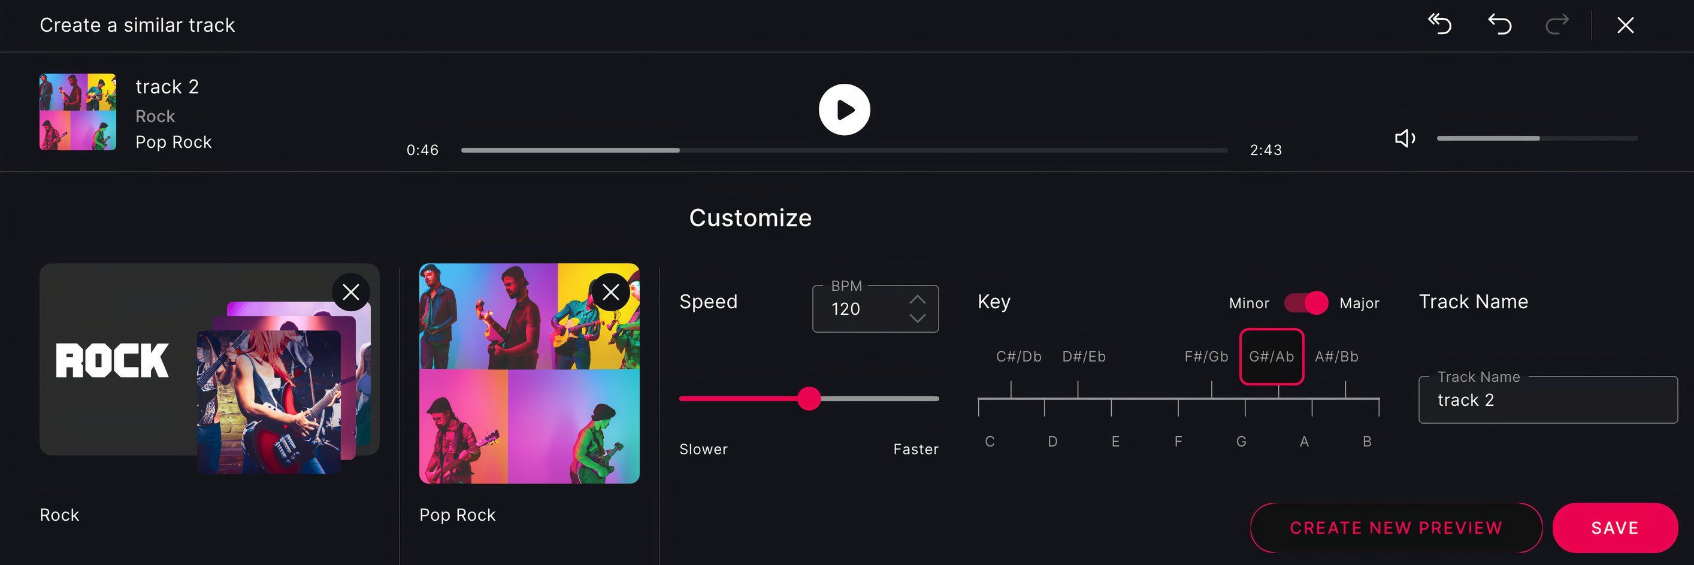Click the speed slider handle
This screenshot has height=565, width=1694.
tap(809, 399)
